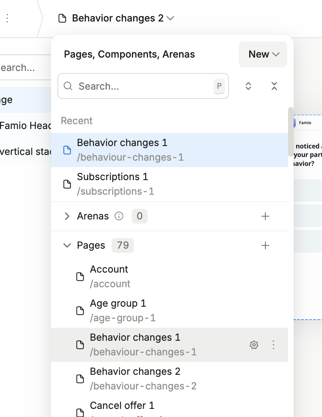Click the Arenas info icon
Viewport: 322px width, 417px height.
pos(119,216)
